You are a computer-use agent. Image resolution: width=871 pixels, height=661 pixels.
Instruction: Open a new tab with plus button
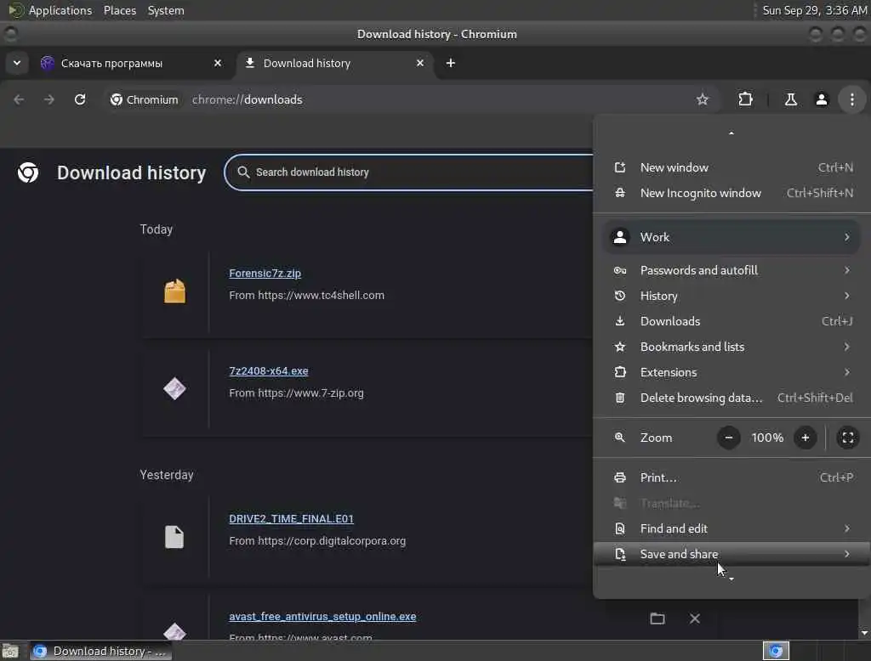pos(451,63)
